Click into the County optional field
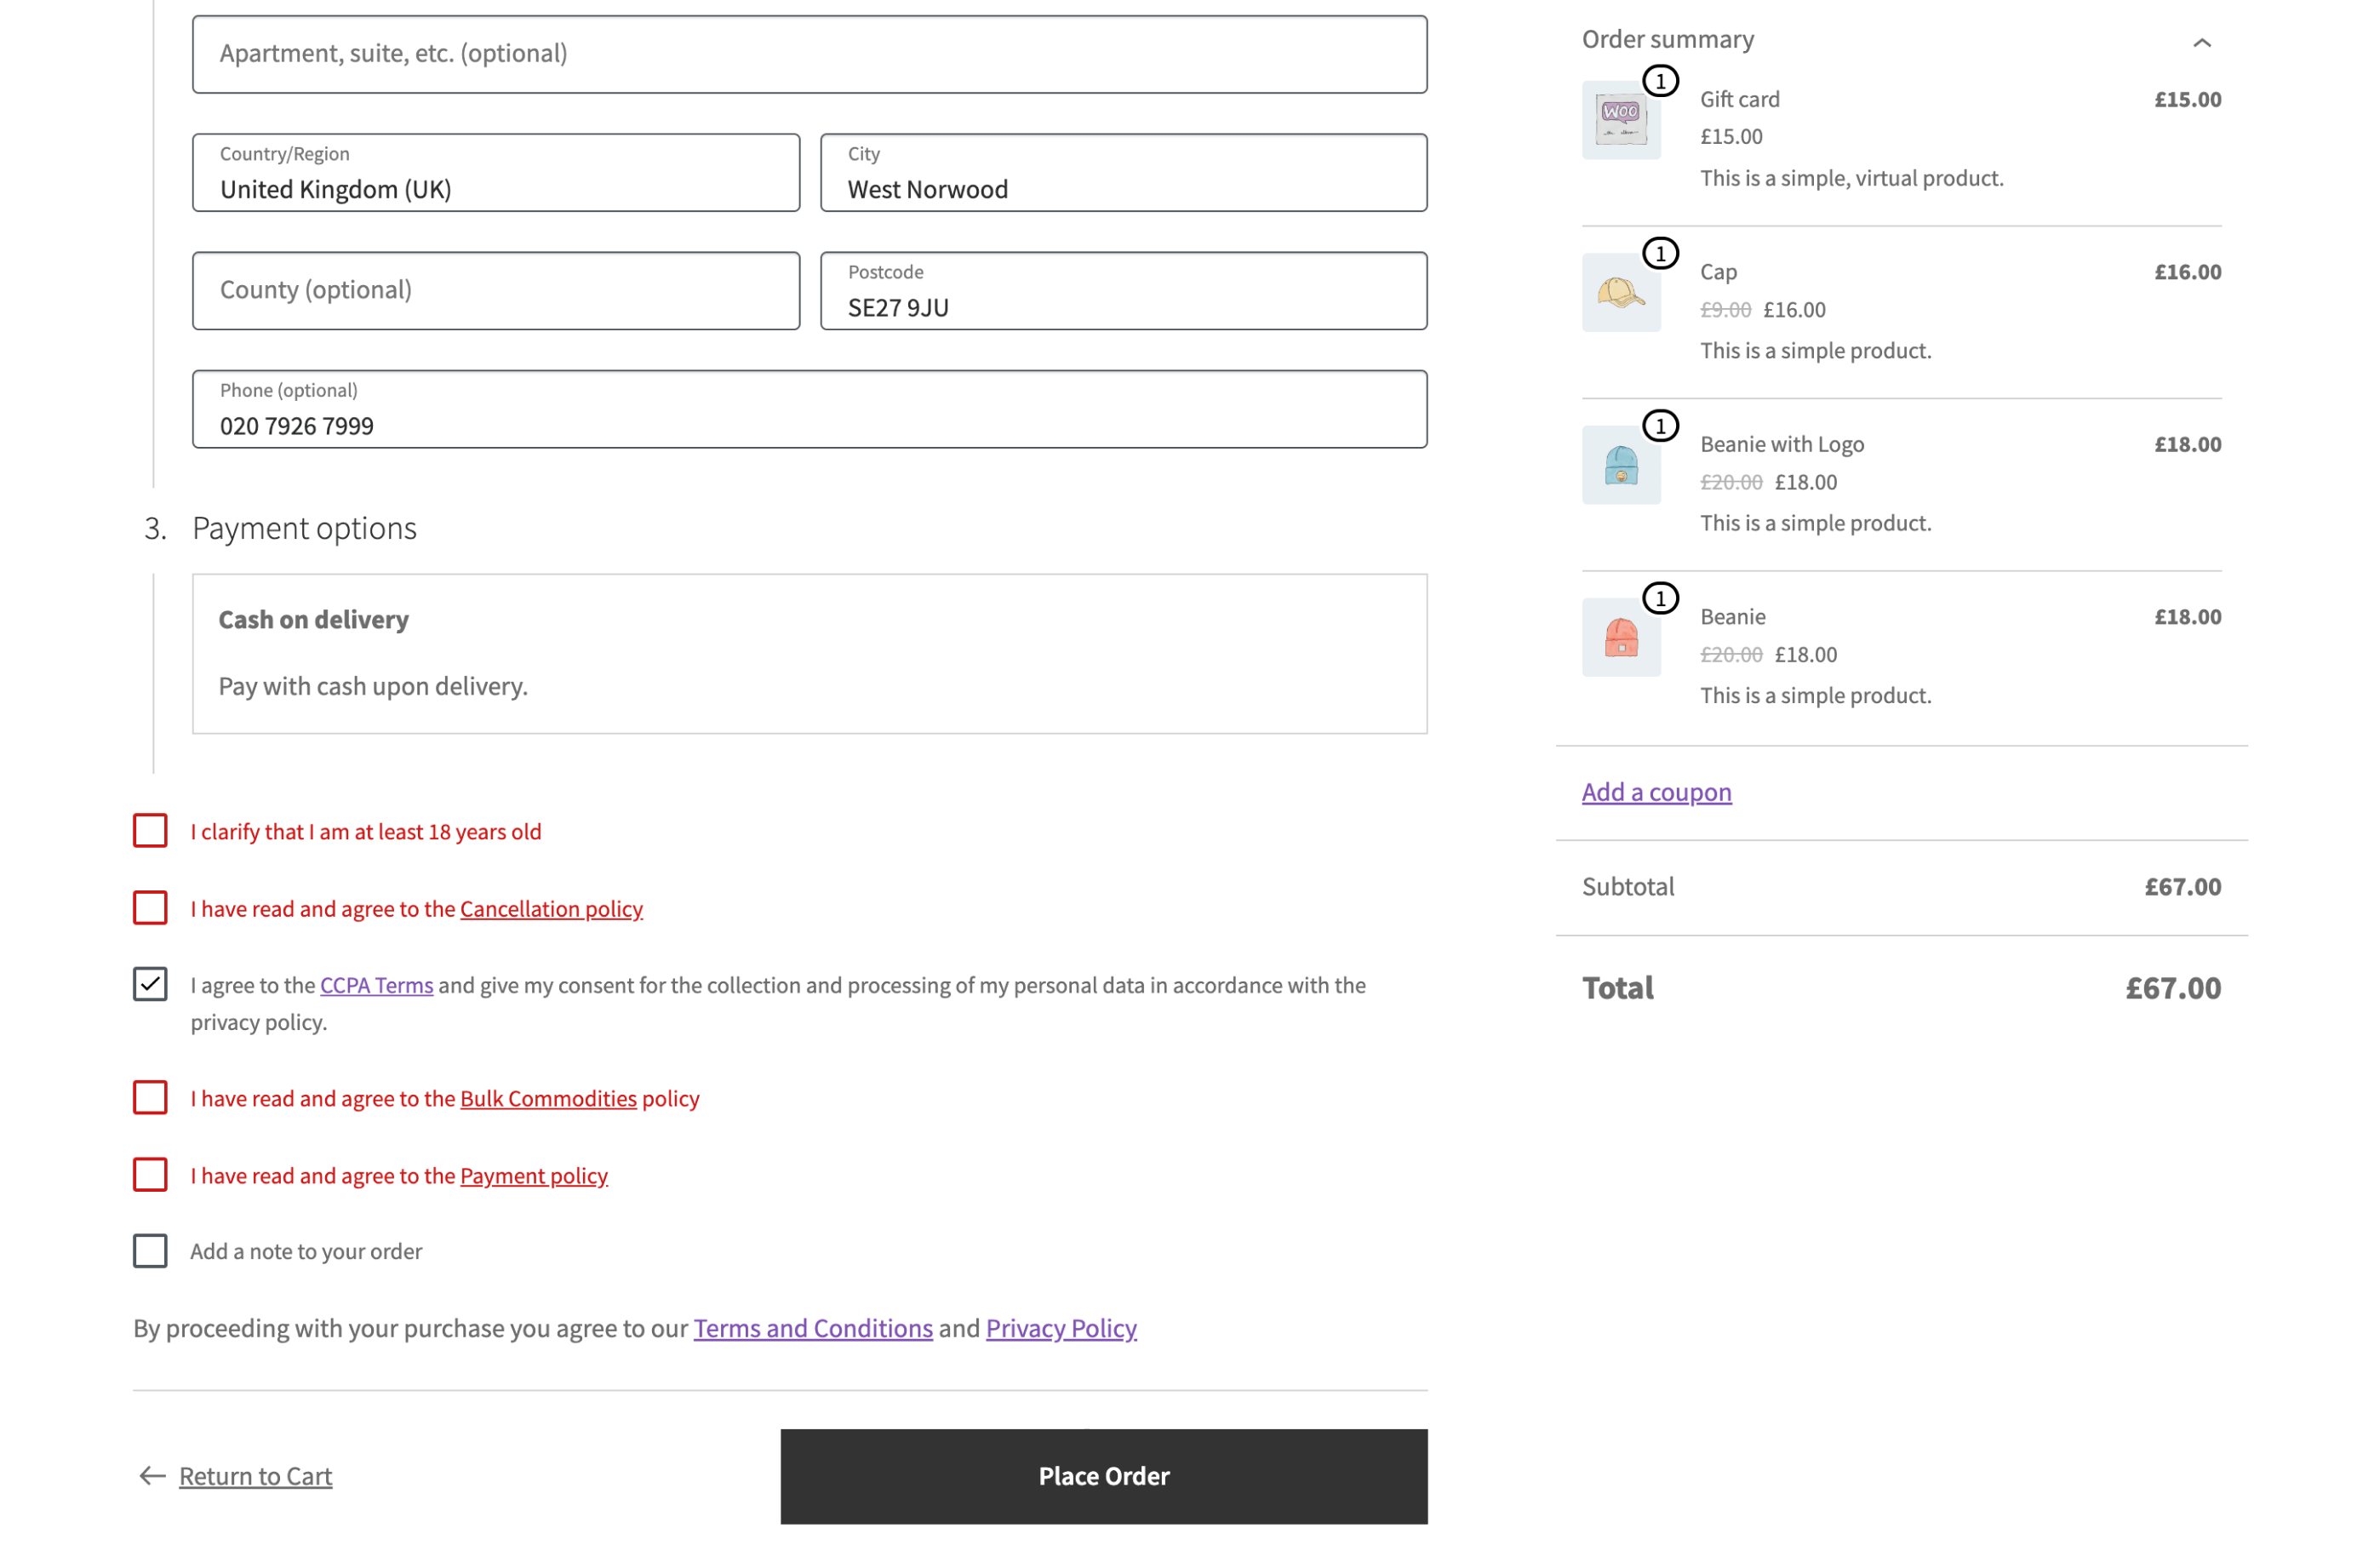Screen dimensions: 2380x1568 coord(495,290)
